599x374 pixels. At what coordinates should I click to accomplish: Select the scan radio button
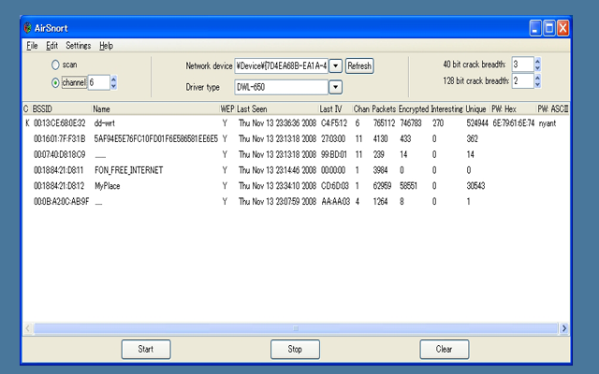pos(55,65)
